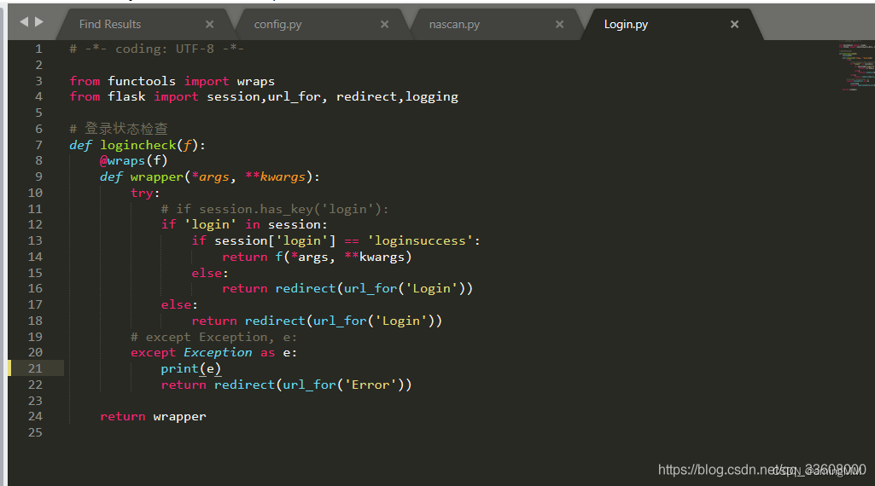Click the string 'loginsuccess'
The image size is (875, 486).
click(x=420, y=240)
